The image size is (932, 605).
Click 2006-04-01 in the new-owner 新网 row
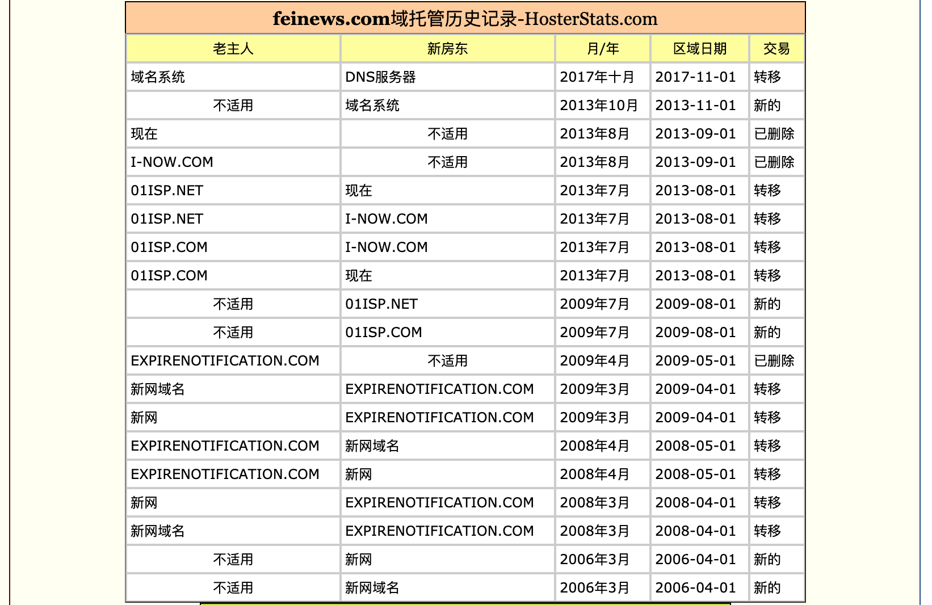(695, 560)
